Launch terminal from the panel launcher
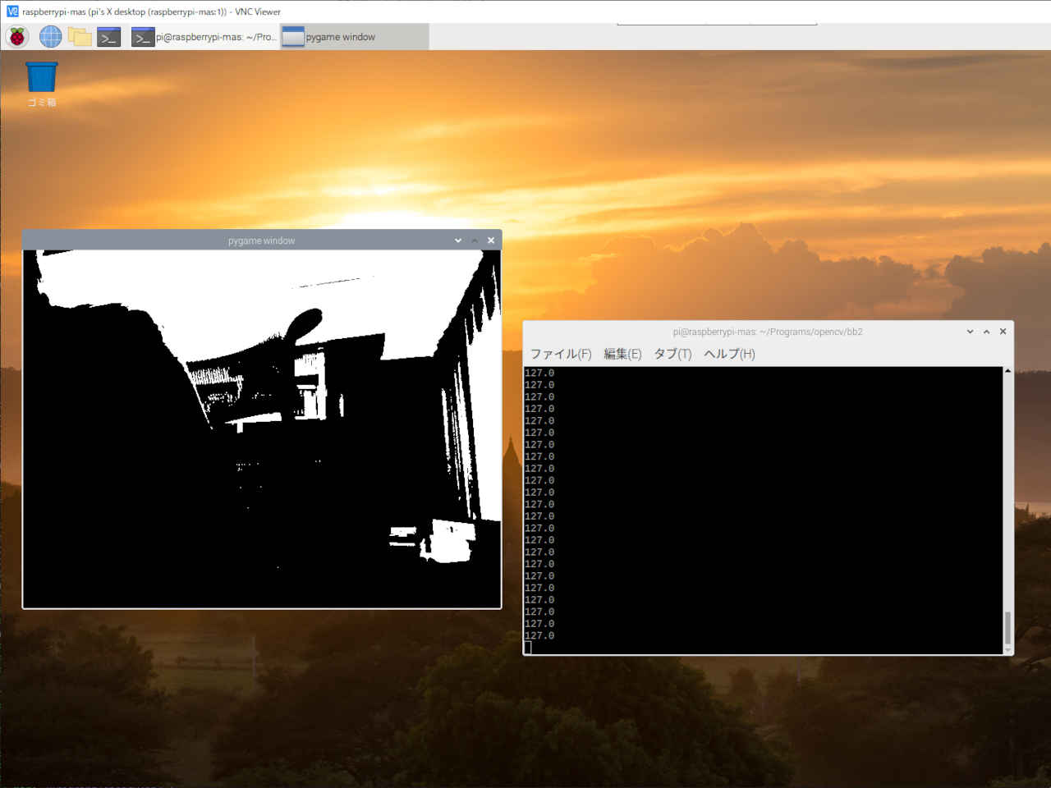 click(108, 37)
